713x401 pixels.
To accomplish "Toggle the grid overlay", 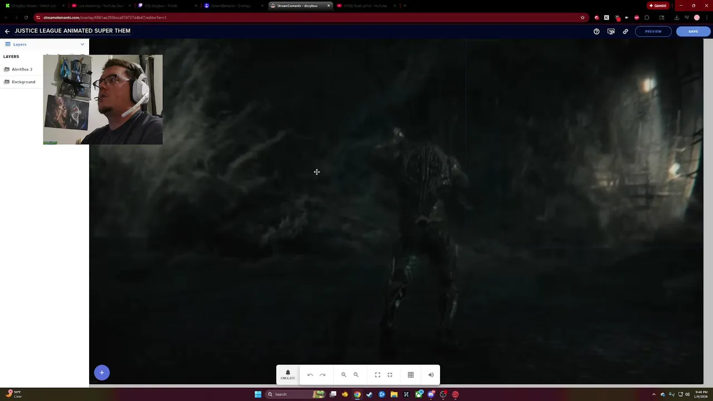I will (411, 375).
